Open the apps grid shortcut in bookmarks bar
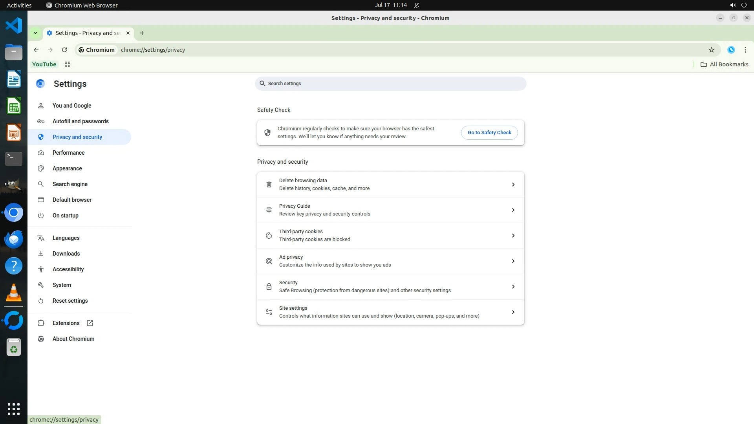754x424 pixels. [x=68, y=64]
